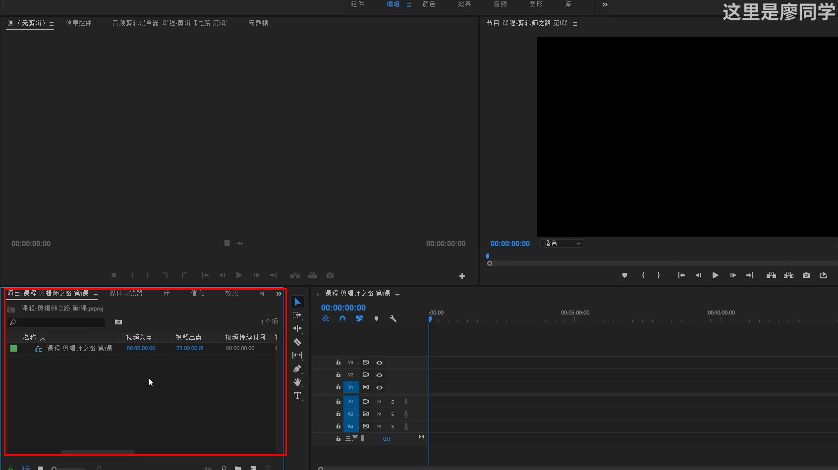Image resolution: width=838 pixels, height=470 pixels.
Task: Click Overwrite button in Source monitor
Action: point(312,275)
